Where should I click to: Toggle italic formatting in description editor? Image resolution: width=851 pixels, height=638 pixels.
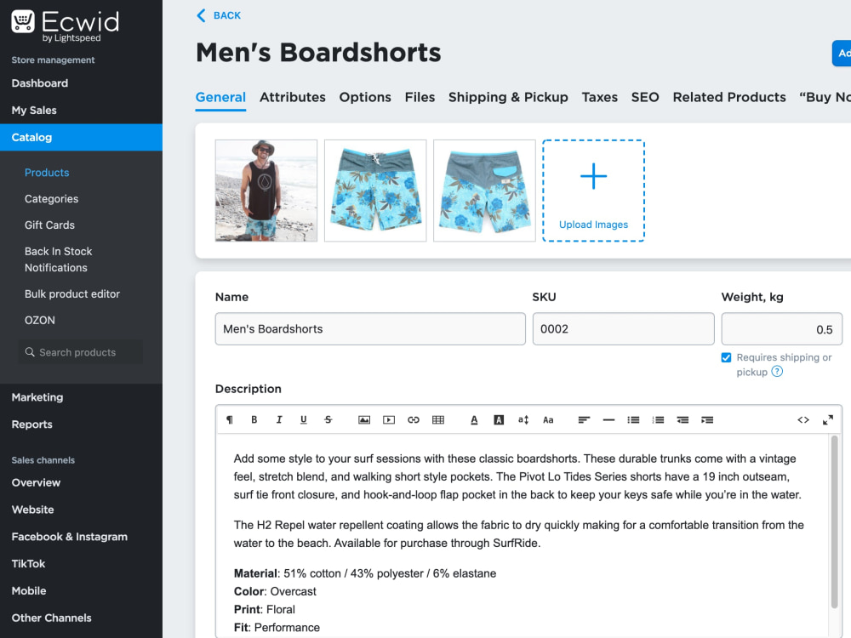279,420
